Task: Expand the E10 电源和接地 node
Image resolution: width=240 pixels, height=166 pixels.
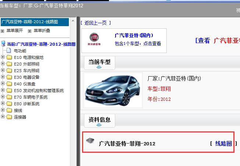Action: click(3, 57)
